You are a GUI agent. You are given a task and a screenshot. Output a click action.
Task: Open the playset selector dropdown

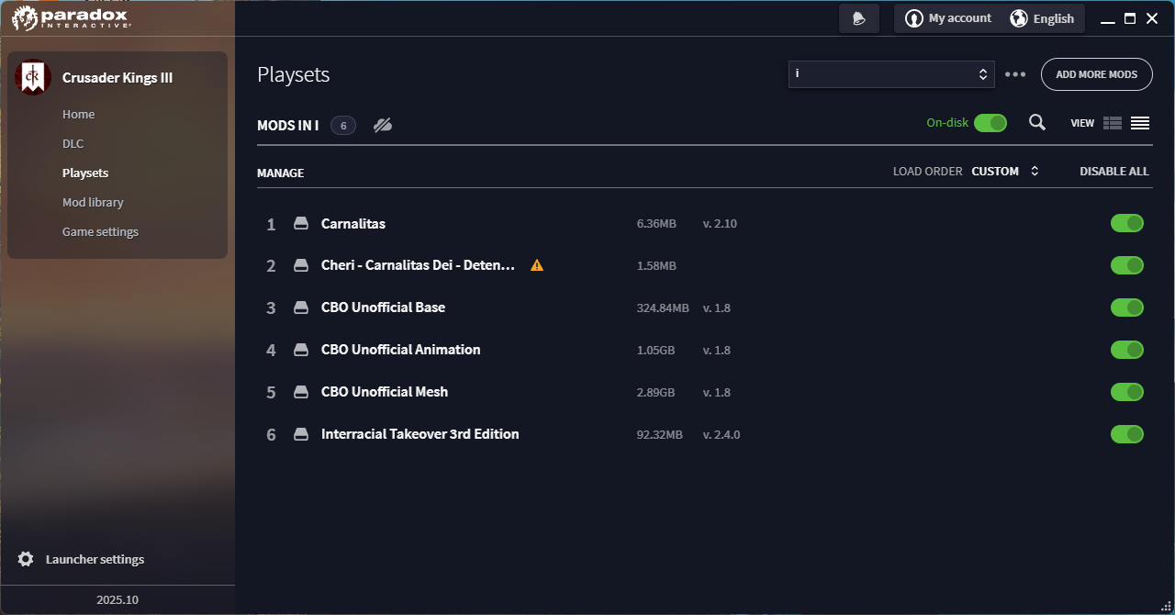tap(891, 74)
